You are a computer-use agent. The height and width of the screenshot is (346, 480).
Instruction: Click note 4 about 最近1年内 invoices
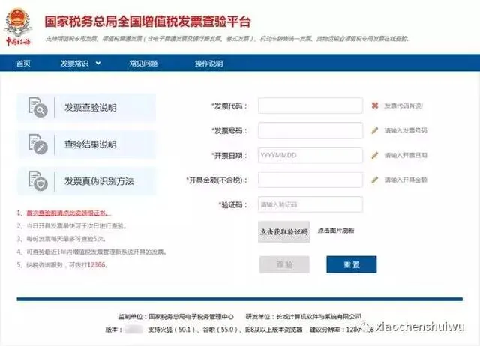92,252
